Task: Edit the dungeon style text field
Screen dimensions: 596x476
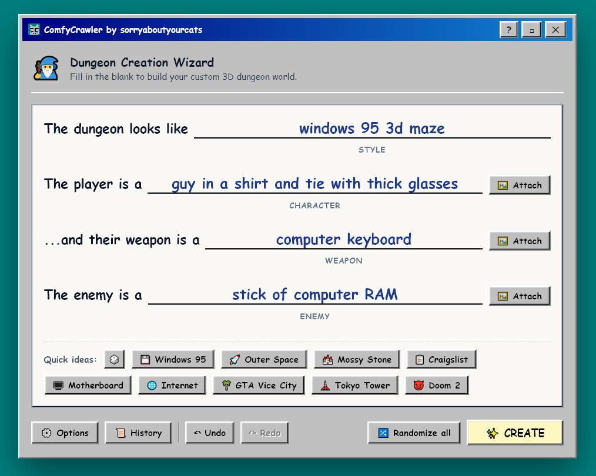Action: point(372,129)
